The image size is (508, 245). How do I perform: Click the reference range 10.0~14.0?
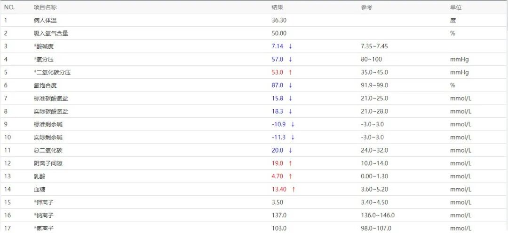[x=374, y=163]
